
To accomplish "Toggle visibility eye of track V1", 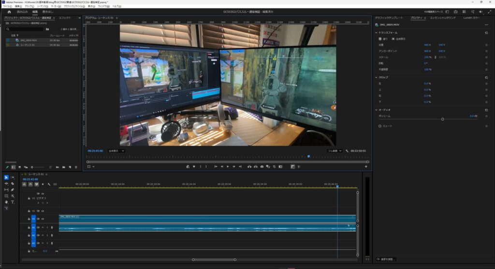I will (x=43, y=219).
